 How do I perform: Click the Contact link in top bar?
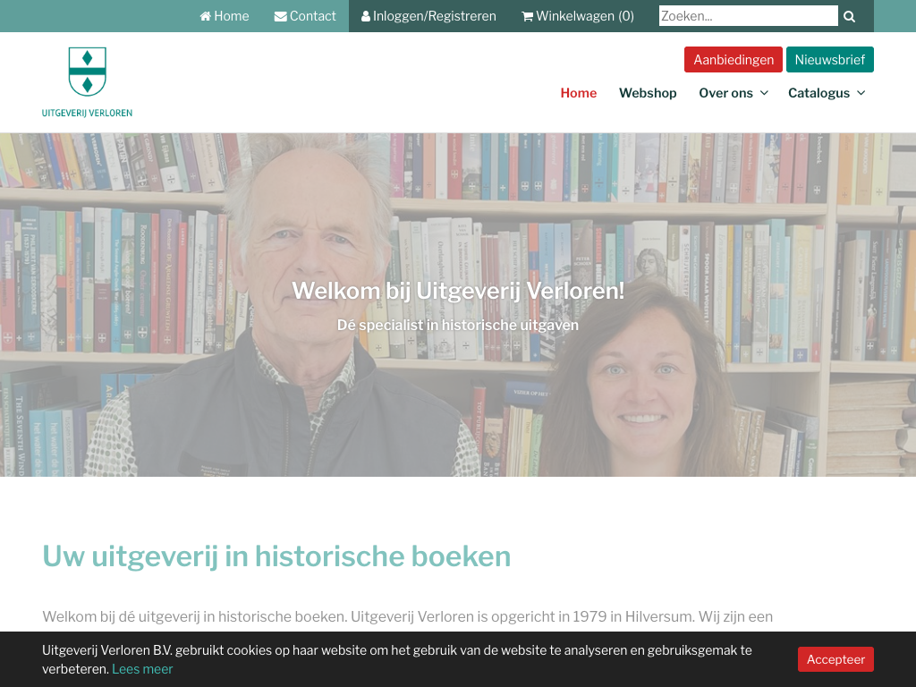[x=312, y=16]
